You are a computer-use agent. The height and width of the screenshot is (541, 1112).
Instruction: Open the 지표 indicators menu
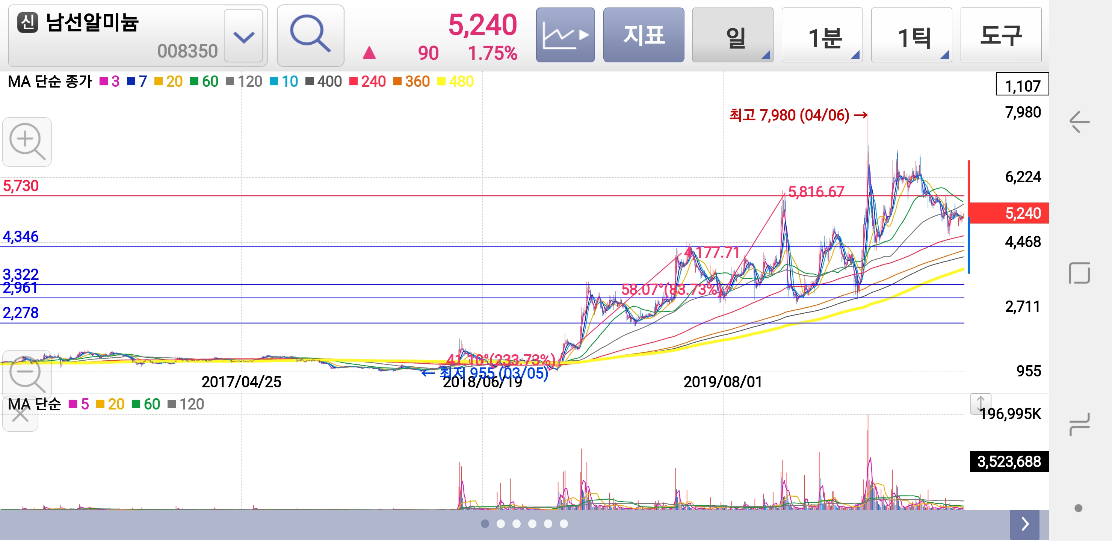point(643,35)
